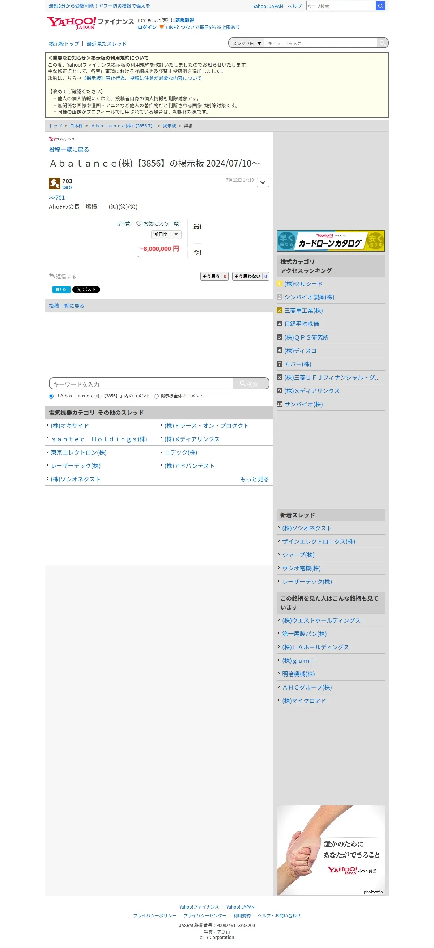The image size is (434, 948).
Task: Click プライバシーポリシー footer link
Action: point(155,916)
